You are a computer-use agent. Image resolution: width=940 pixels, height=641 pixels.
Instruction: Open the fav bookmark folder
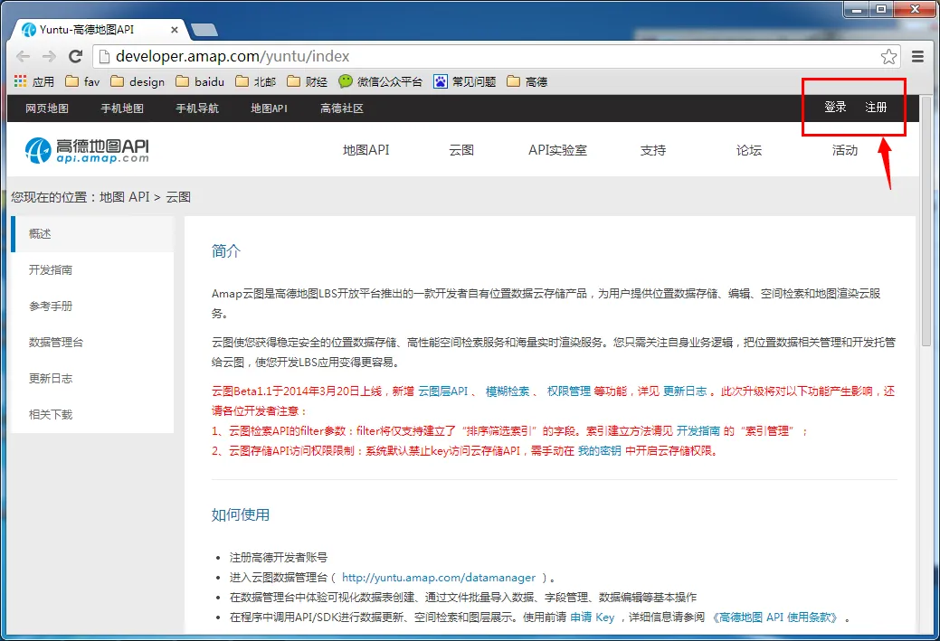pyautogui.click(x=82, y=81)
